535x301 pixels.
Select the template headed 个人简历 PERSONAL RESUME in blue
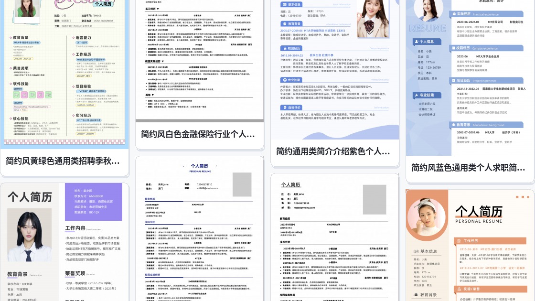[x=200, y=229]
